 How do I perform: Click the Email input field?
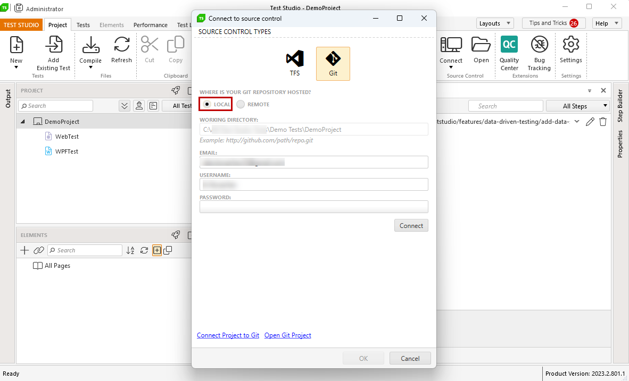pos(313,162)
